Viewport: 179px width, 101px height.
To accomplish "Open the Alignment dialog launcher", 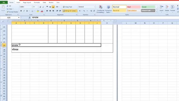I will [x=77, y=15].
